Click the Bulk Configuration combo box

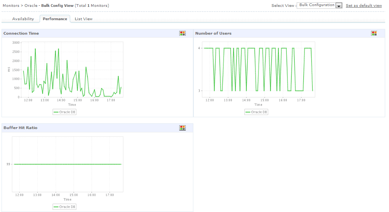[319, 5]
